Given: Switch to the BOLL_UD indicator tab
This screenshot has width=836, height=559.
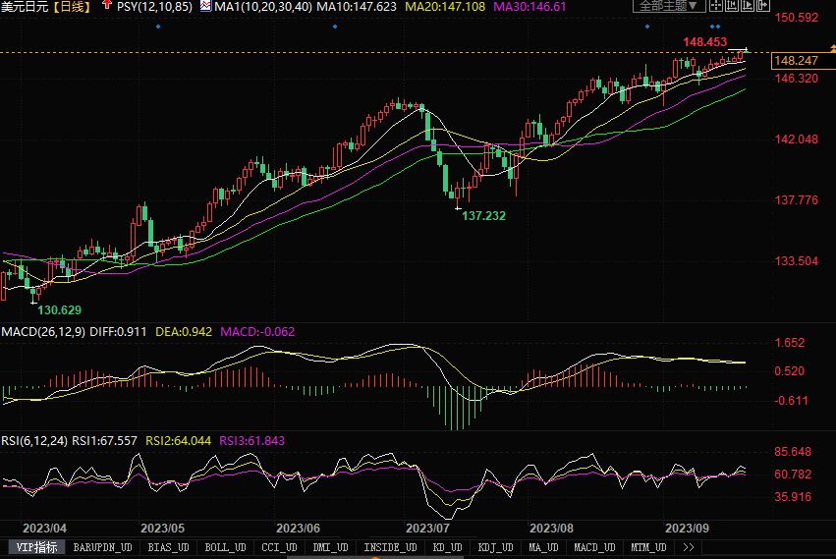Looking at the screenshot, I should [226, 547].
